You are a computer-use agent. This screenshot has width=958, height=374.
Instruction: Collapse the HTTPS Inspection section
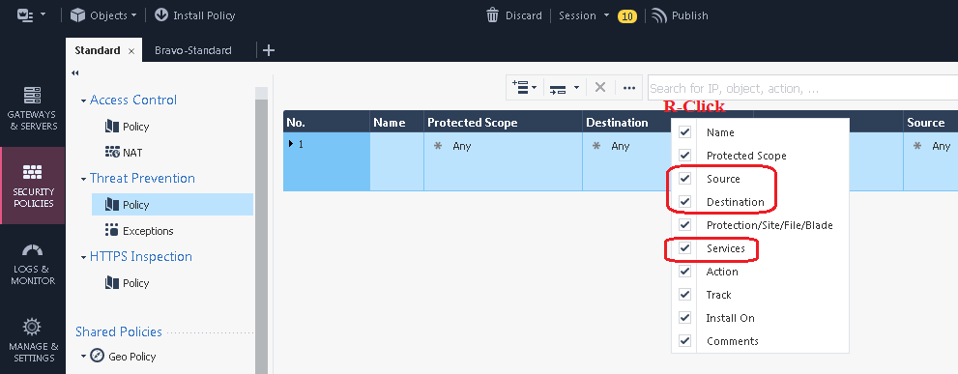tap(84, 257)
